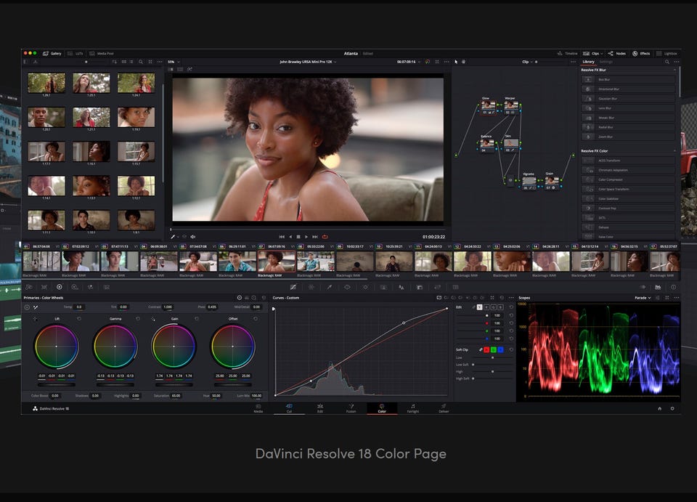Mute viewer audio speaker icon
The height and width of the screenshot is (502, 697).
tap(193, 237)
